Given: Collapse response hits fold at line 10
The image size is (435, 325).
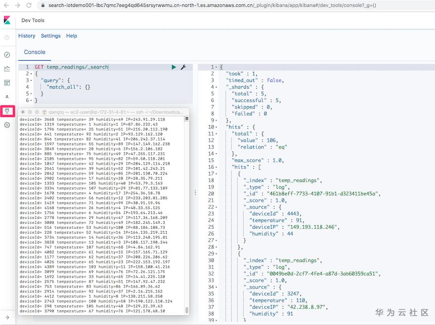Looking at the screenshot, I should pyautogui.click(x=216, y=127).
